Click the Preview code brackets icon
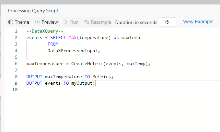The width and height of the screenshot is (220, 132). (x=37, y=22)
